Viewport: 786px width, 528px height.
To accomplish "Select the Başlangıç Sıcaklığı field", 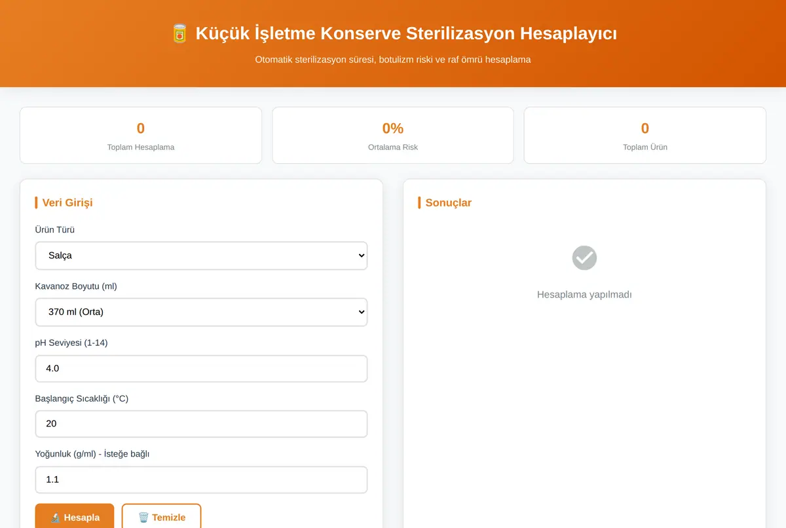I will tap(201, 424).
